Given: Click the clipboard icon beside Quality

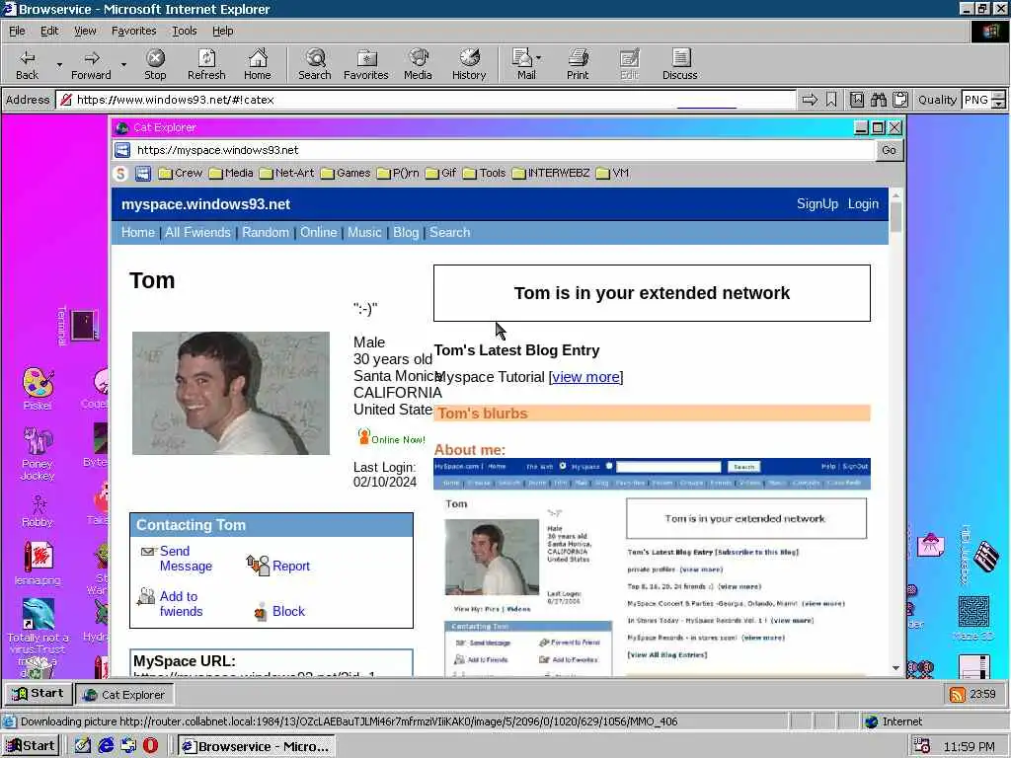Looking at the screenshot, I should pos(900,100).
